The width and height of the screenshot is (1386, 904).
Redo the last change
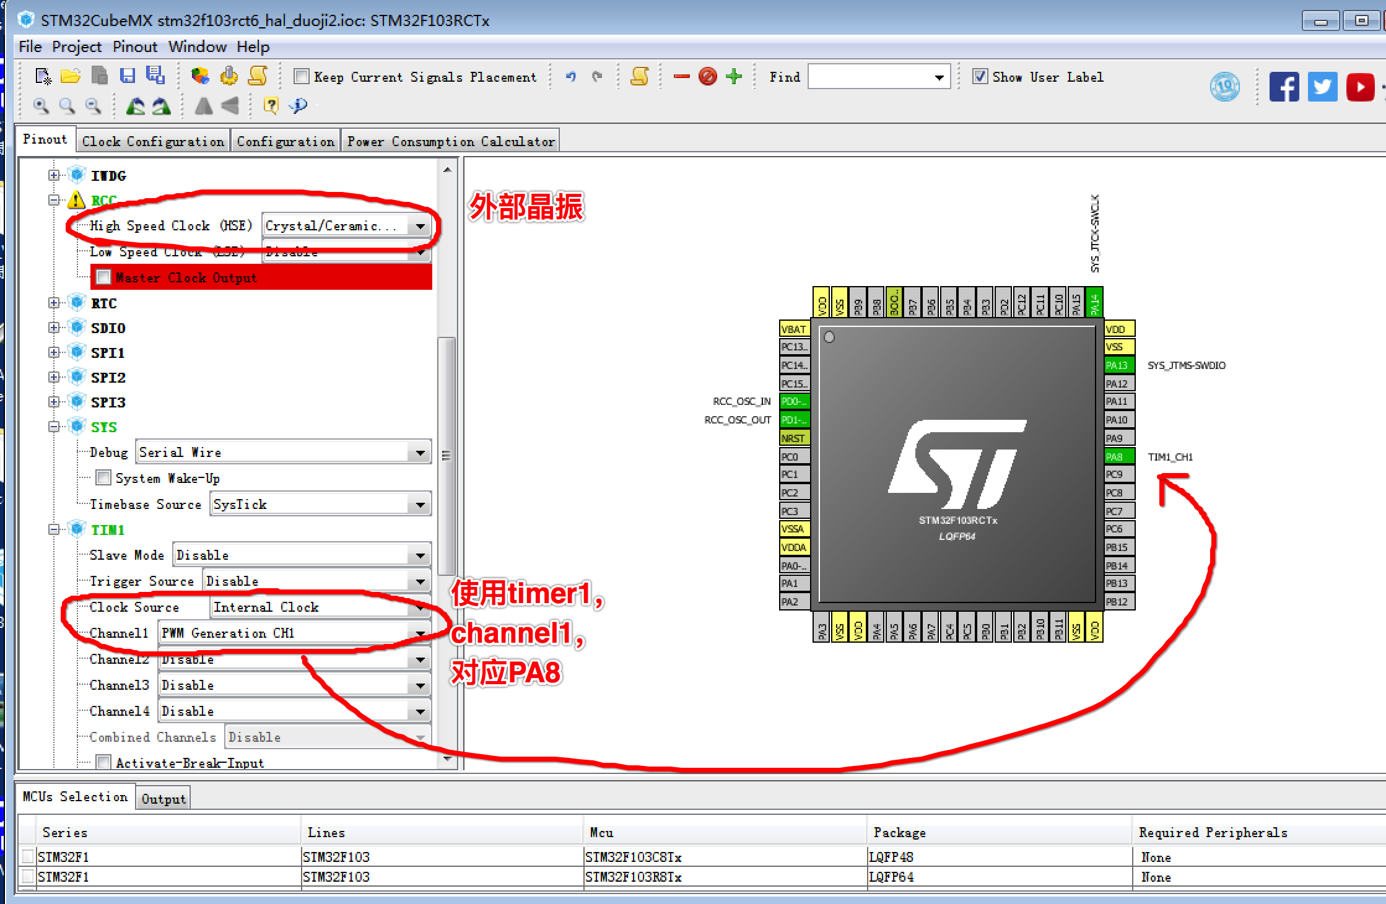596,76
